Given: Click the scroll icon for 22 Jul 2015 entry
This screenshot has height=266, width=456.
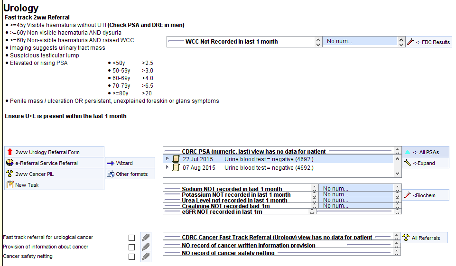Looking at the screenshot, I should tap(176, 159).
